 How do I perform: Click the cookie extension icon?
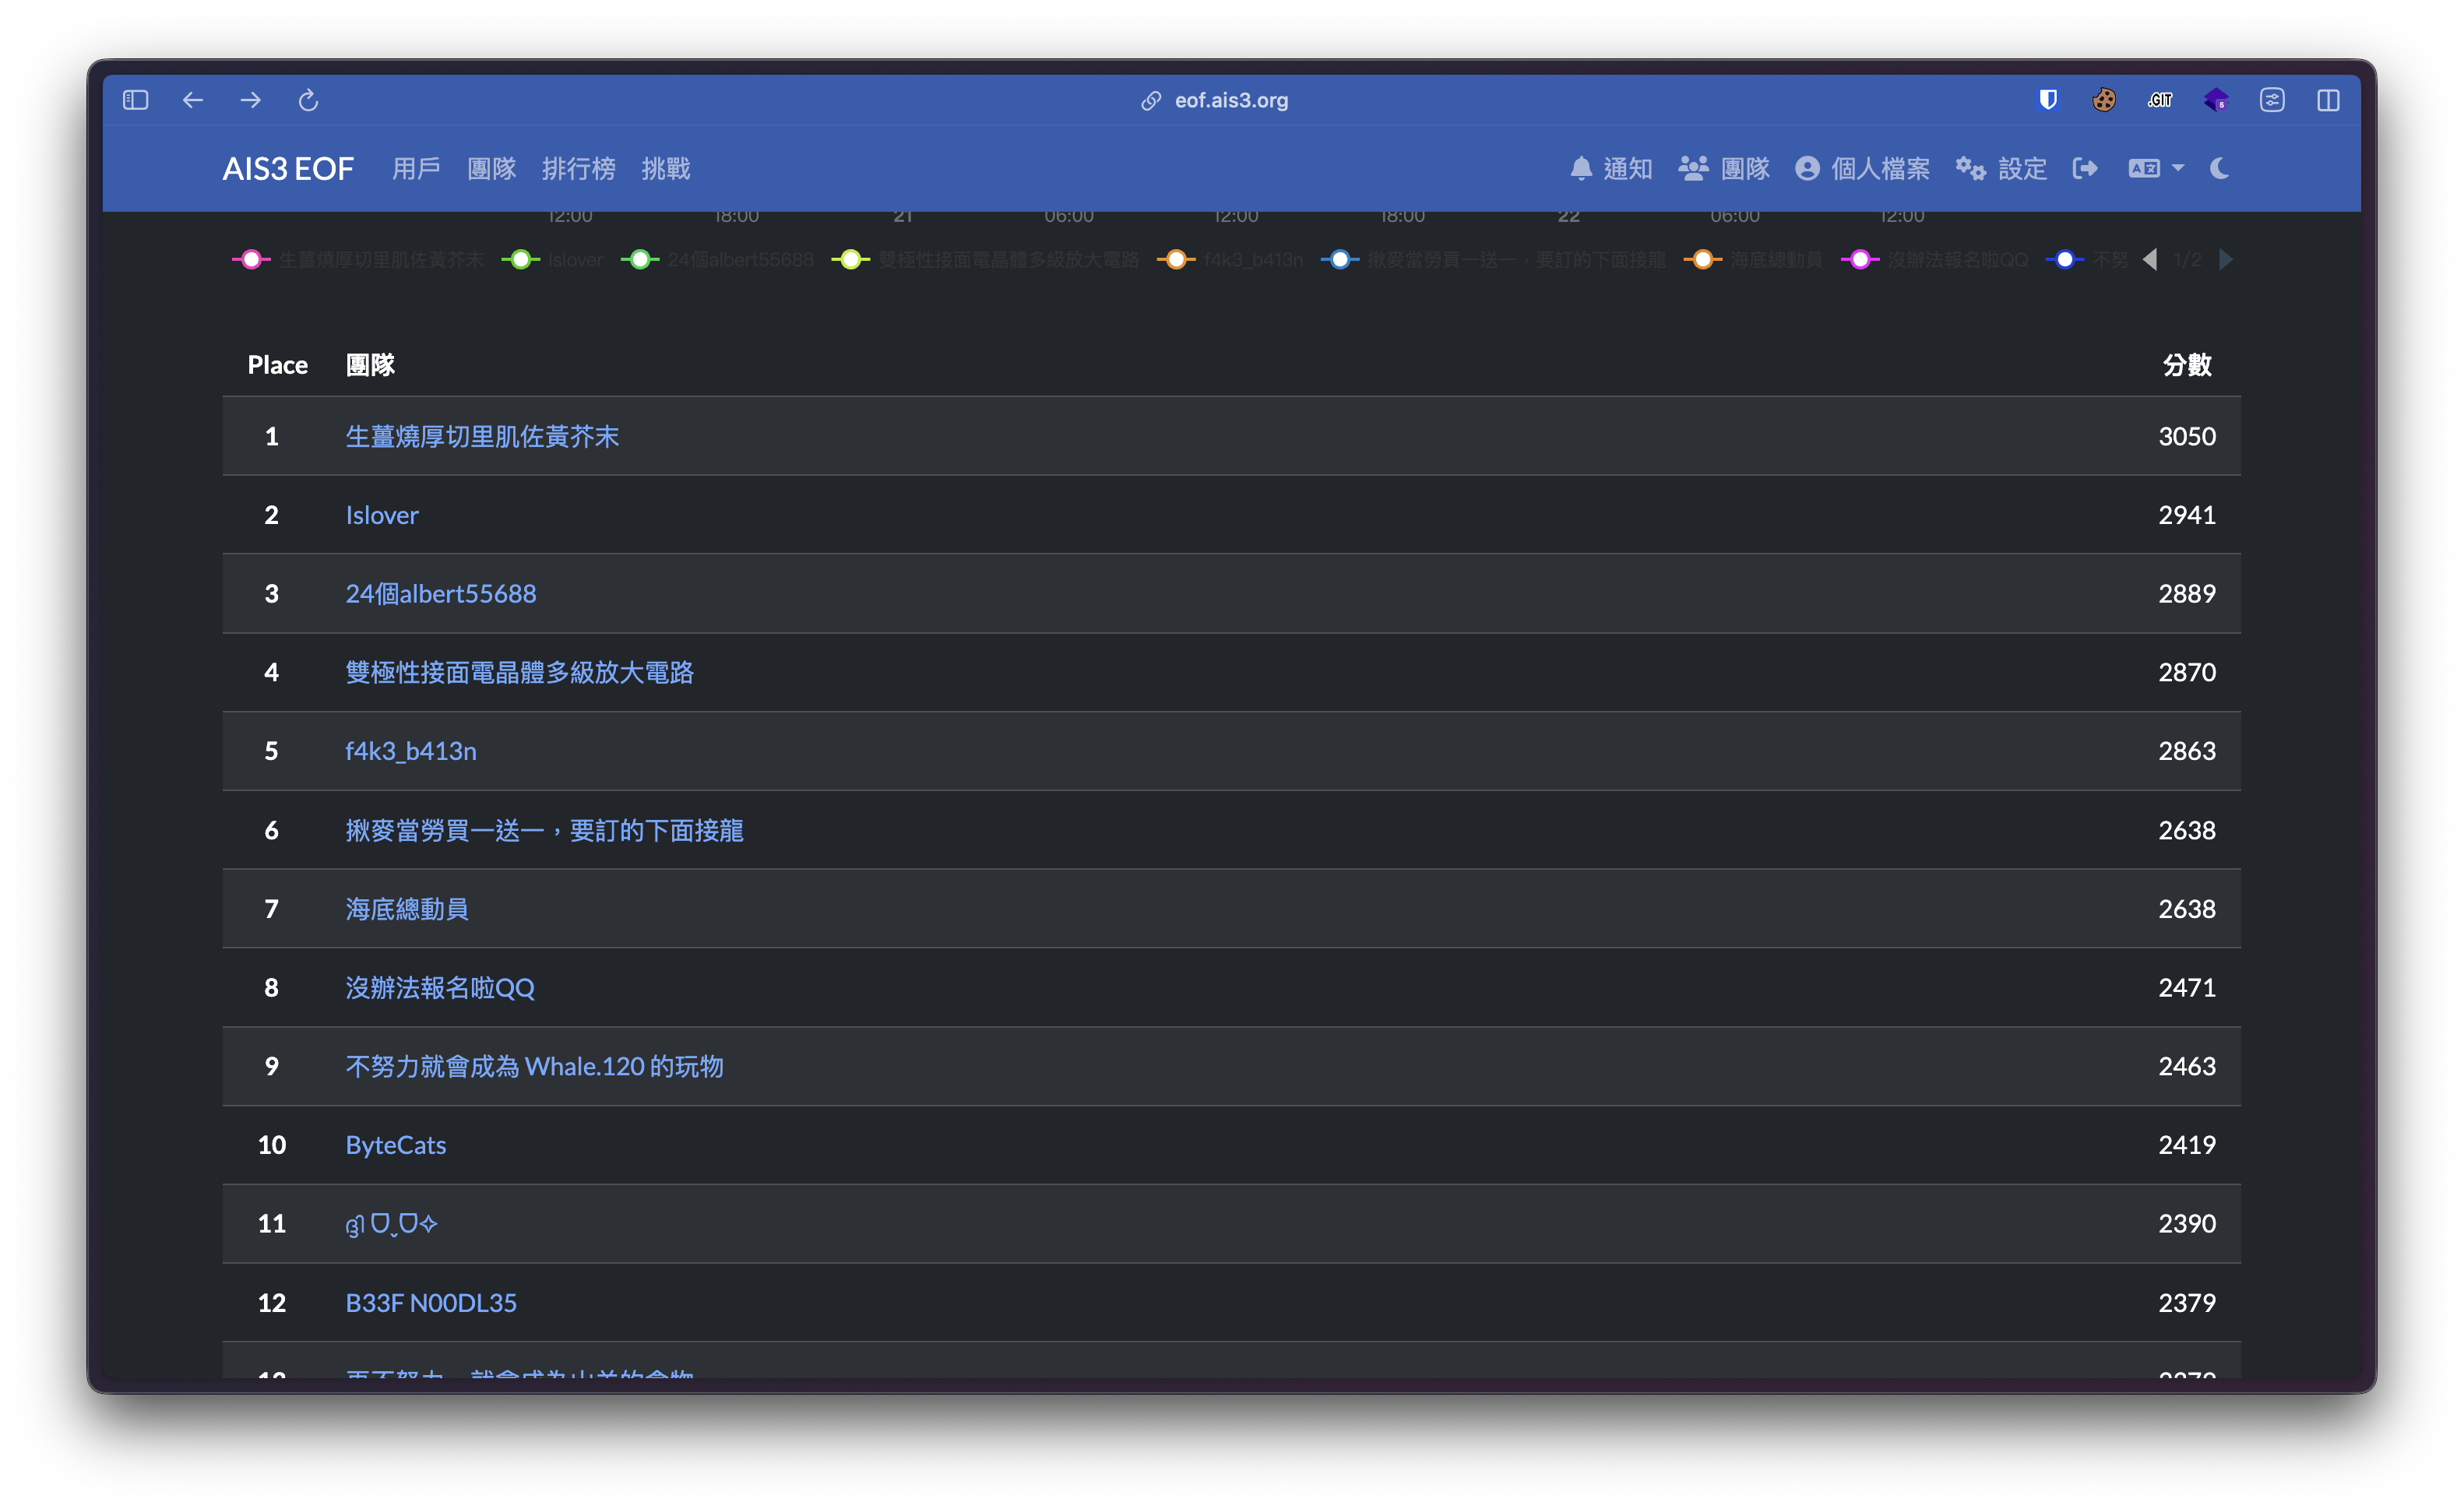tap(2104, 100)
